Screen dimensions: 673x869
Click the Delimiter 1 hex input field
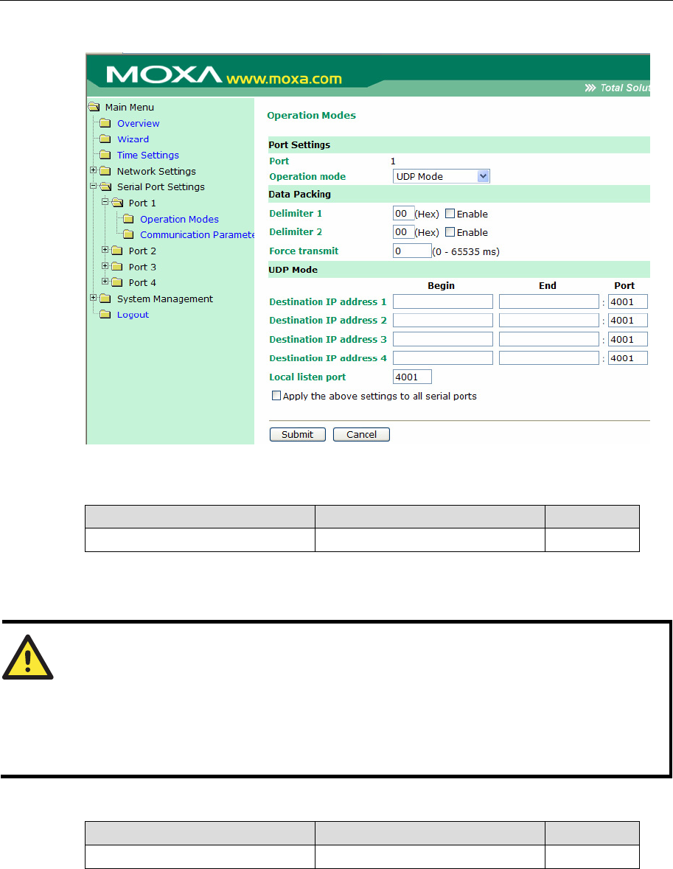(403, 213)
